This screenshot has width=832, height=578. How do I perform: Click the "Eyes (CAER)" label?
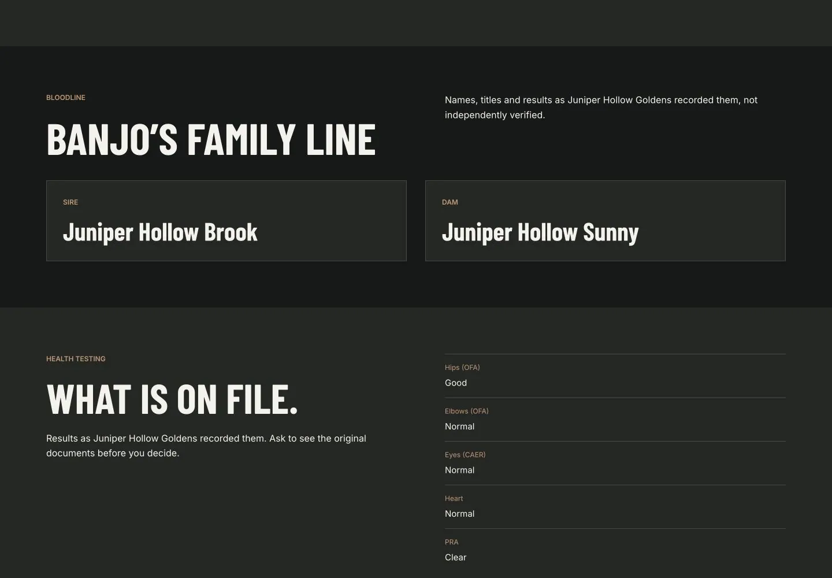465,455
